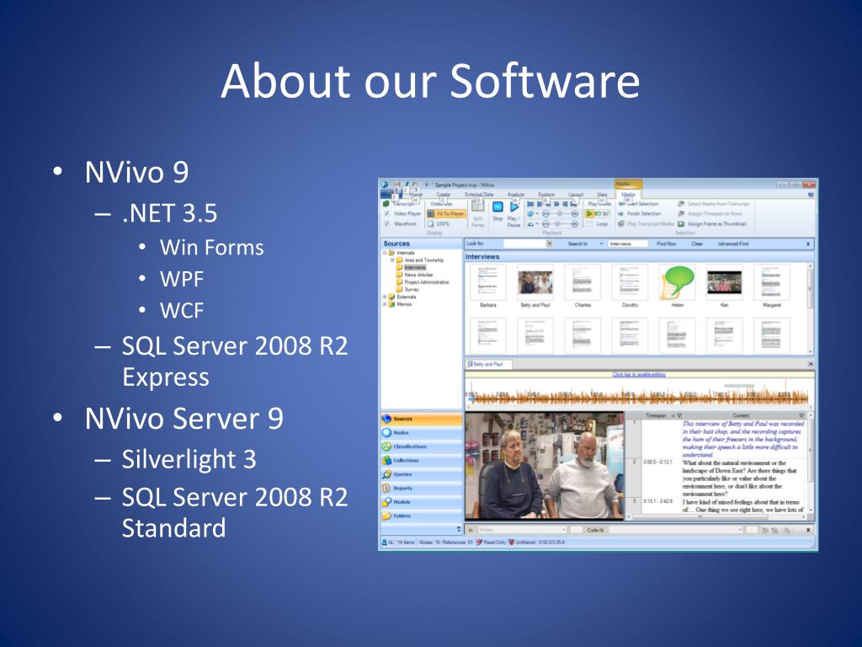The height and width of the screenshot is (647, 862).
Task: Close the find bar with the x
Action: (808, 243)
